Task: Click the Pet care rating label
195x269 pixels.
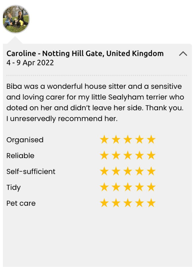Action: pos(21,203)
